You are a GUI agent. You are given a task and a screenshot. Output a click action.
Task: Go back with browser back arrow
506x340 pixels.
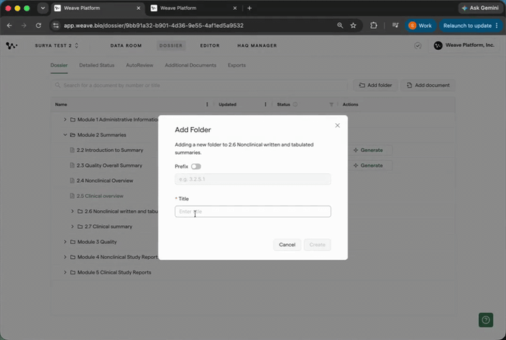(x=9, y=26)
